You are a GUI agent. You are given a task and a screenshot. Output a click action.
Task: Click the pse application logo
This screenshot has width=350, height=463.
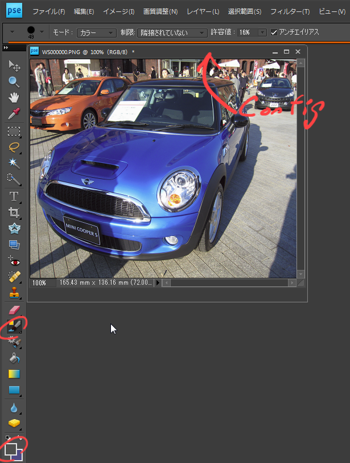click(14, 11)
